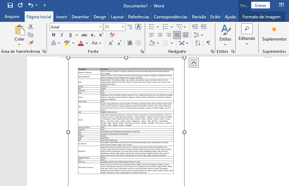Enable justified text alignment

[x=177, y=35]
